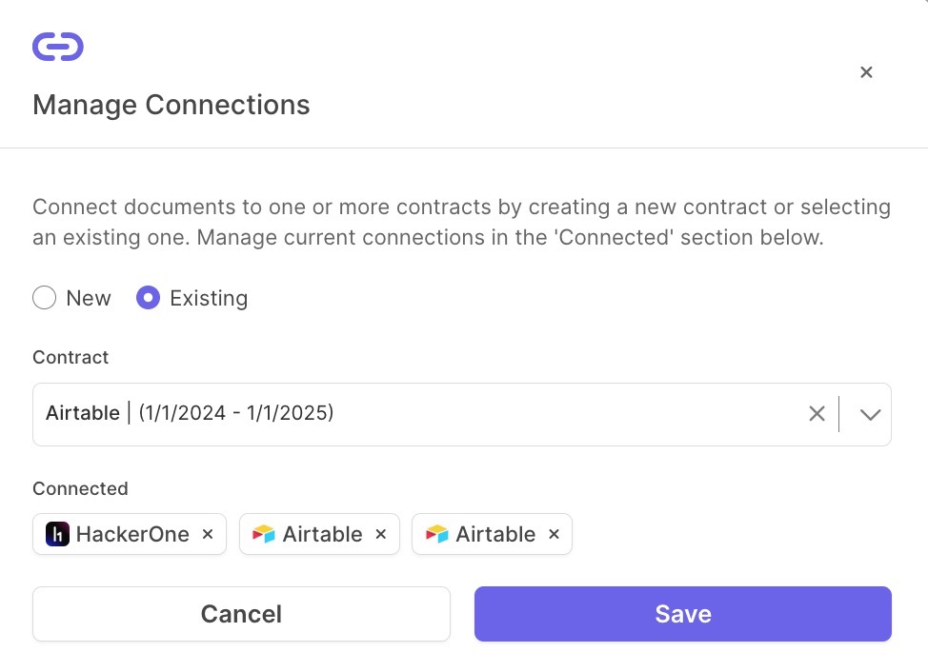Image resolution: width=928 pixels, height=672 pixels.
Task: Click the Cancel button
Action: pyautogui.click(x=241, y=614)
